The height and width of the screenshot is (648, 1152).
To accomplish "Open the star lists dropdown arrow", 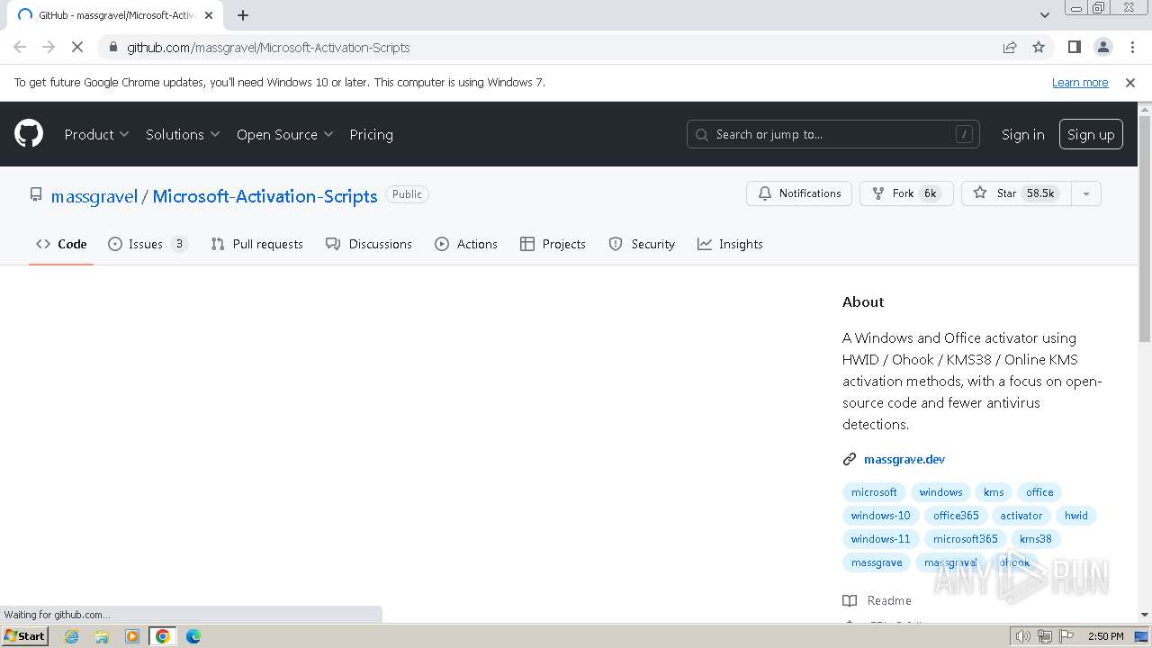I will click(1086, 193).
